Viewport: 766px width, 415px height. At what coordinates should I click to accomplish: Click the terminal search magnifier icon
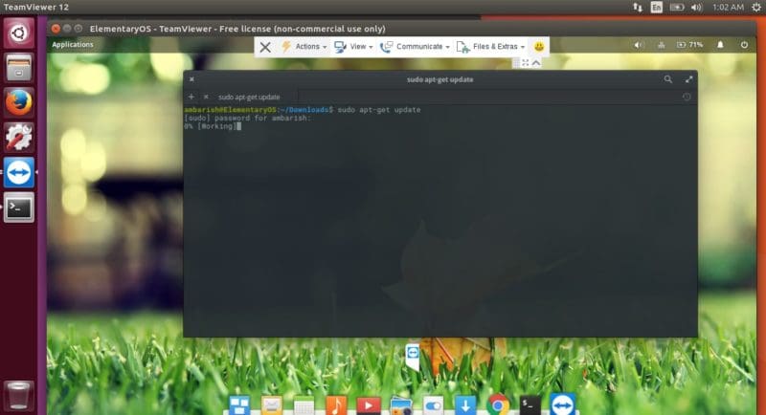[667, 79]
